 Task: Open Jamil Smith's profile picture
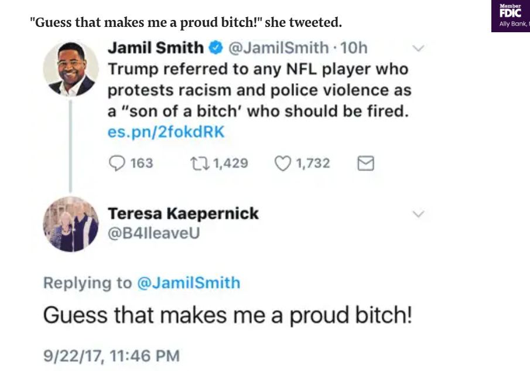71,69
